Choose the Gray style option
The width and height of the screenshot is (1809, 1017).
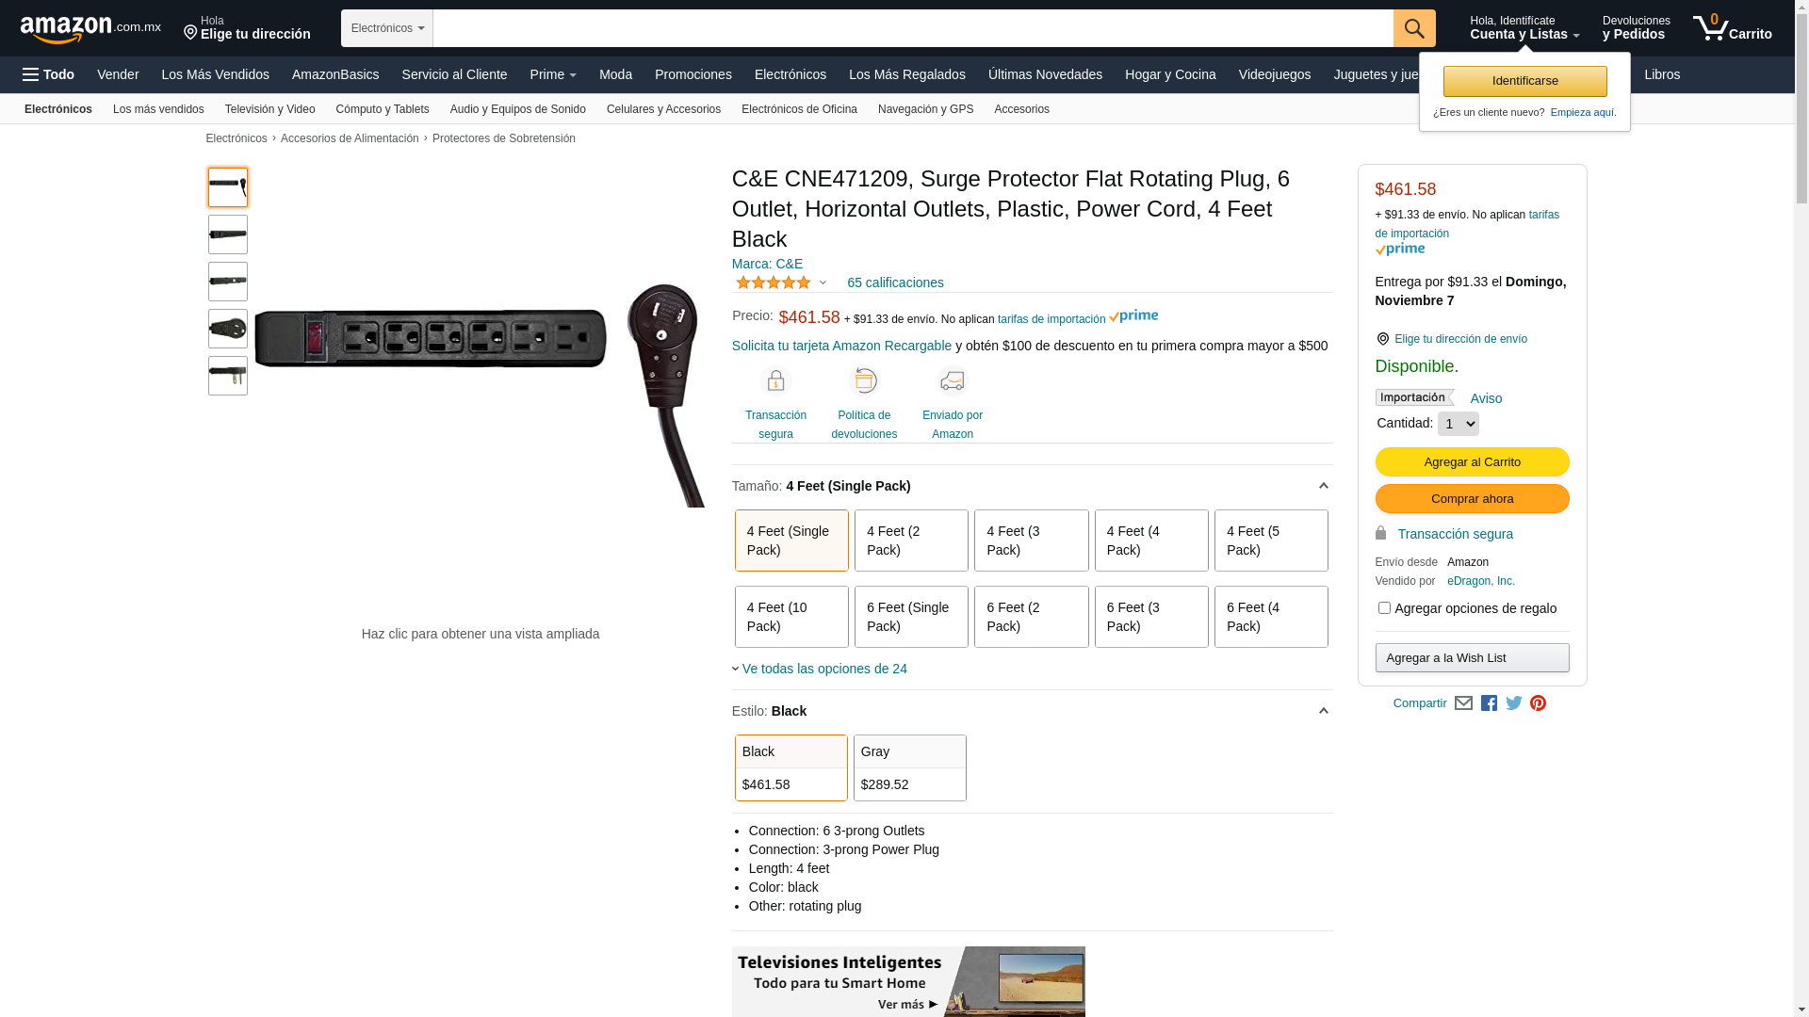click(x=909, y=767)
